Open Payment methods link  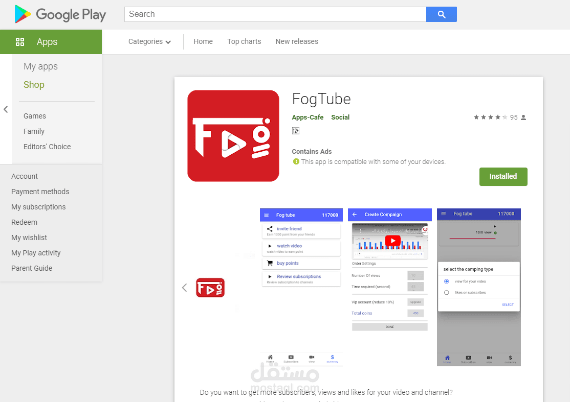40,192
